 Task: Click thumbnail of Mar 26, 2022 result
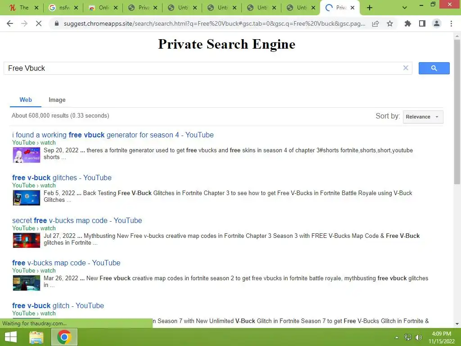[x=27, y=283]
